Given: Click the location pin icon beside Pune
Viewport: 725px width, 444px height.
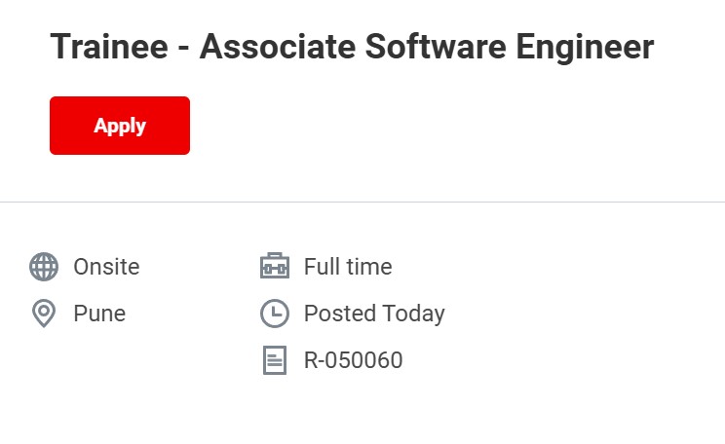Looking at the screenshot, I should pyautogui.click(x=44, y=314).
